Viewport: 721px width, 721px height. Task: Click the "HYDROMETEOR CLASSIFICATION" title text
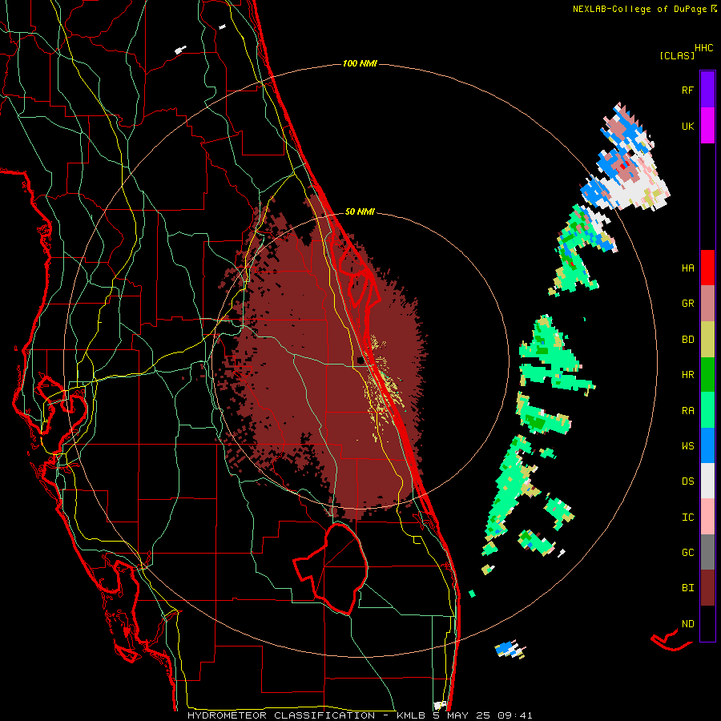pyautogui.click(x=281, y=715)
